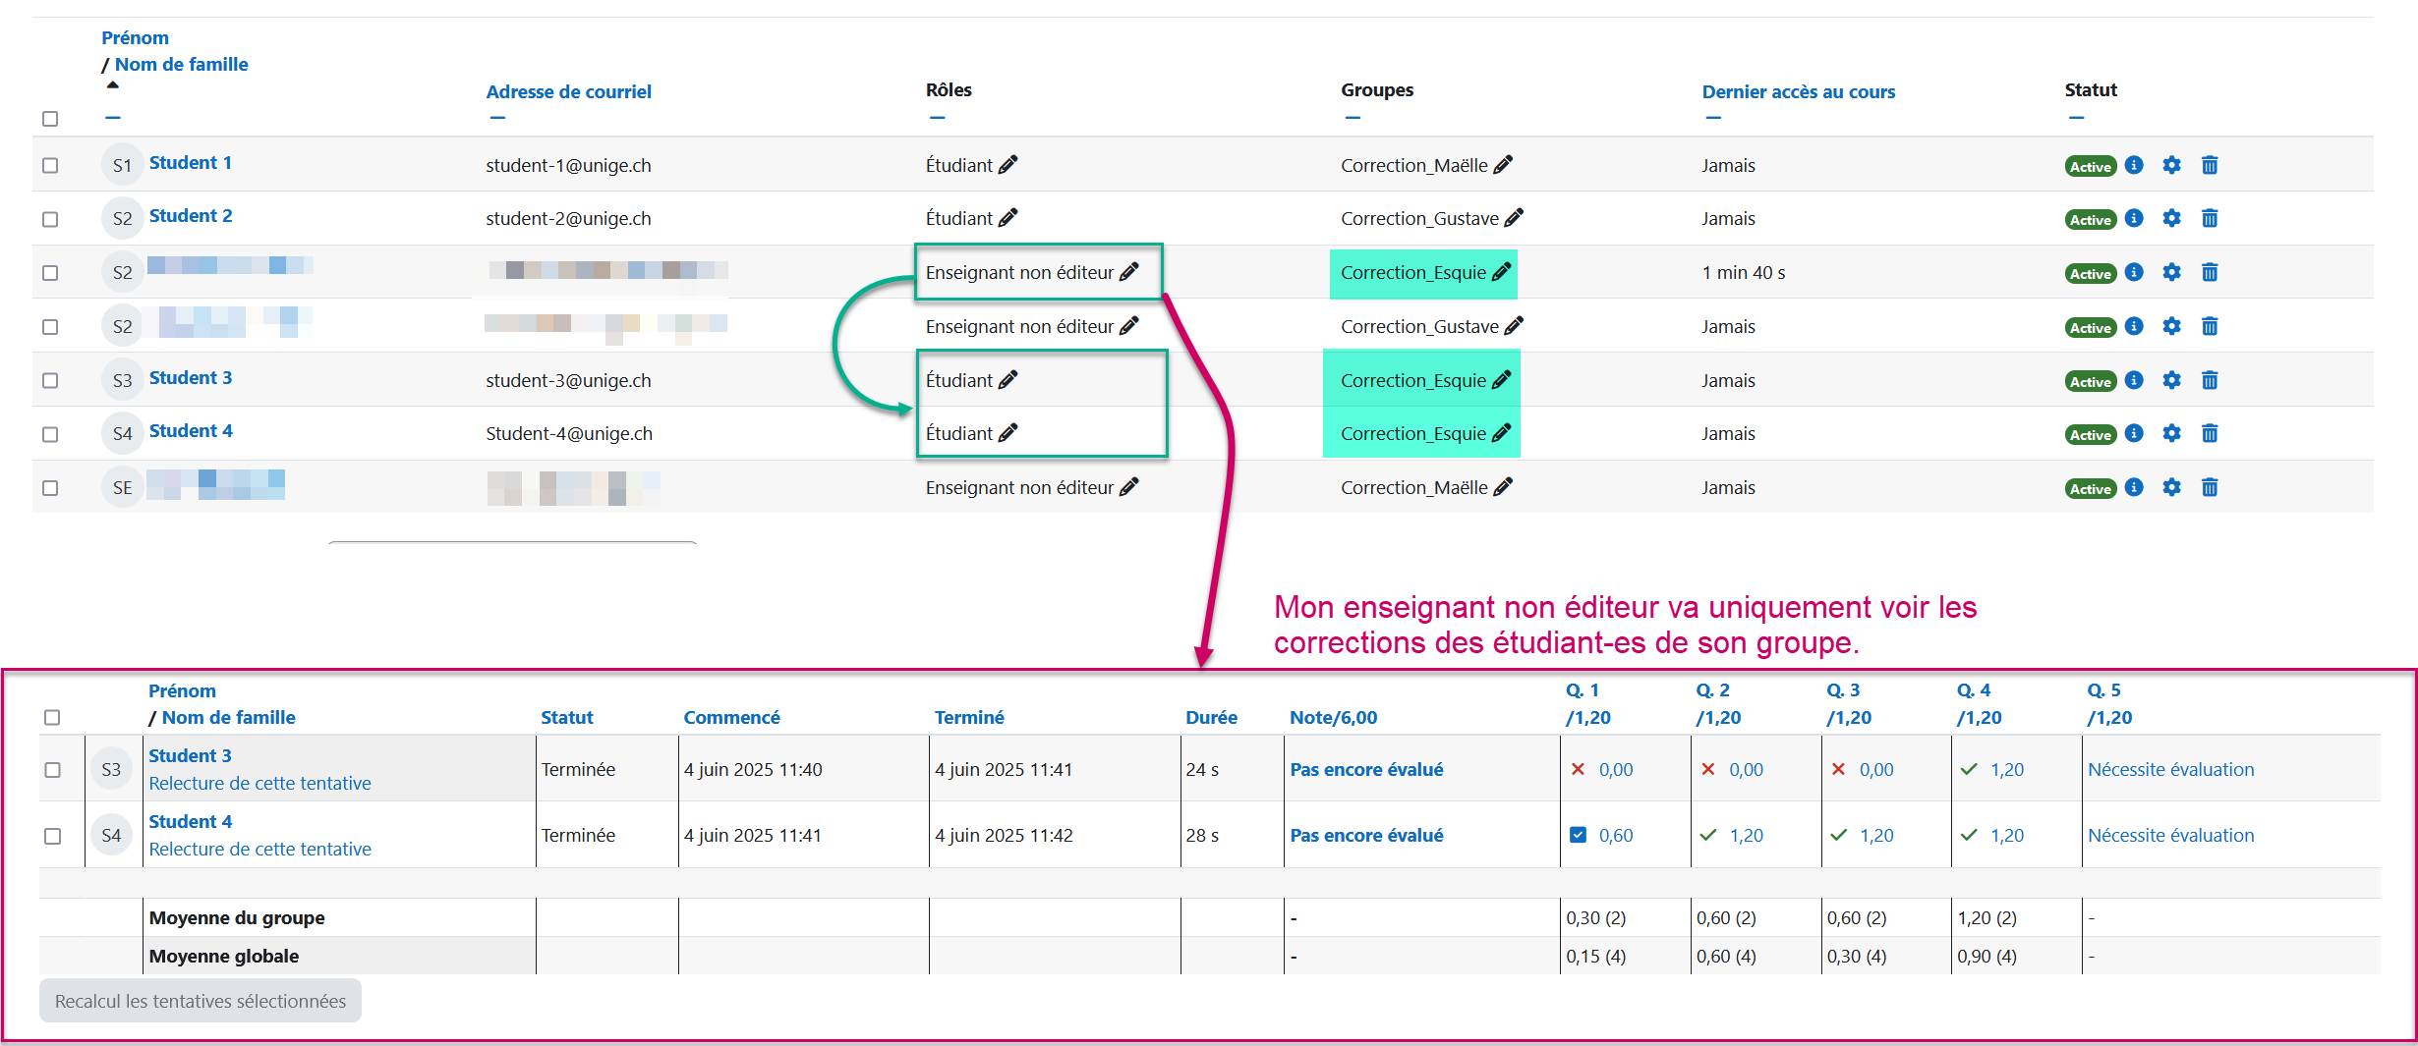This screenshot has width=2418, height=1046.
Task: Check Student 4 attempt checkbox in results
Action: coord(53,836)
